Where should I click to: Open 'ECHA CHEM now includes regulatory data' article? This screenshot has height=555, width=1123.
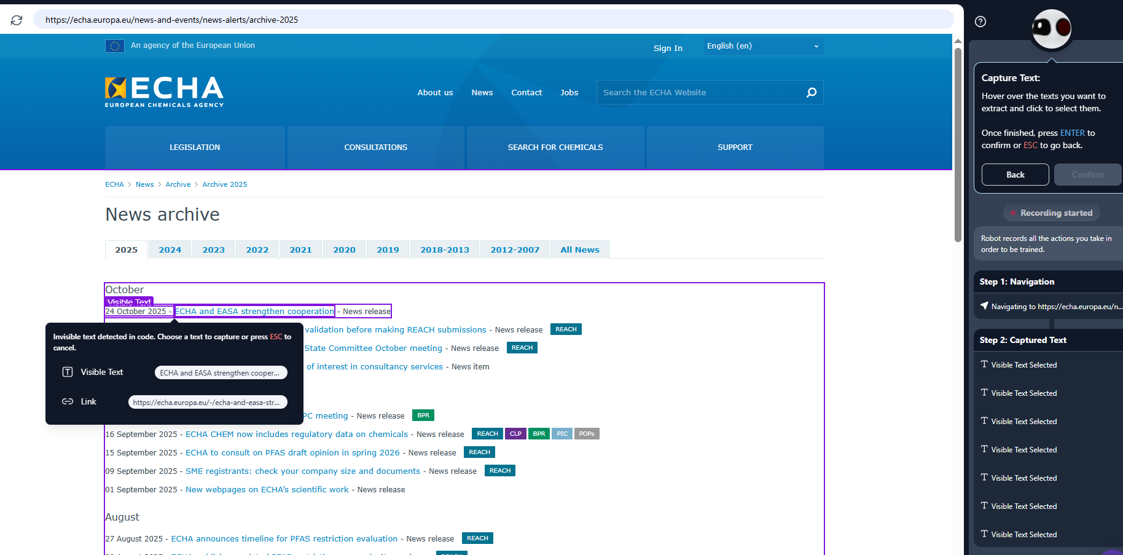coord(297,434)
